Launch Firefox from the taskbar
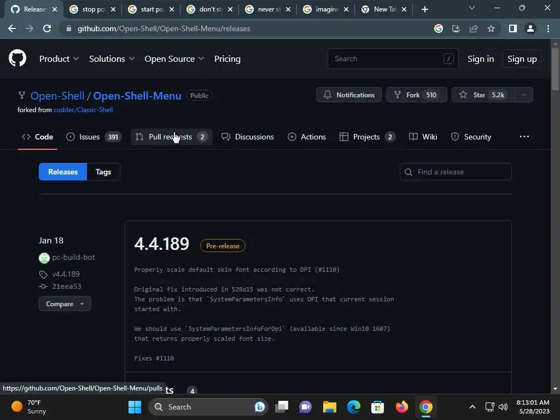 coord(402,407)
